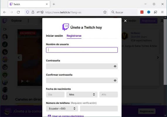Open the streamer avatar in featured card
This screenshot has height=117, width=167.
click(x=125, y=36)
